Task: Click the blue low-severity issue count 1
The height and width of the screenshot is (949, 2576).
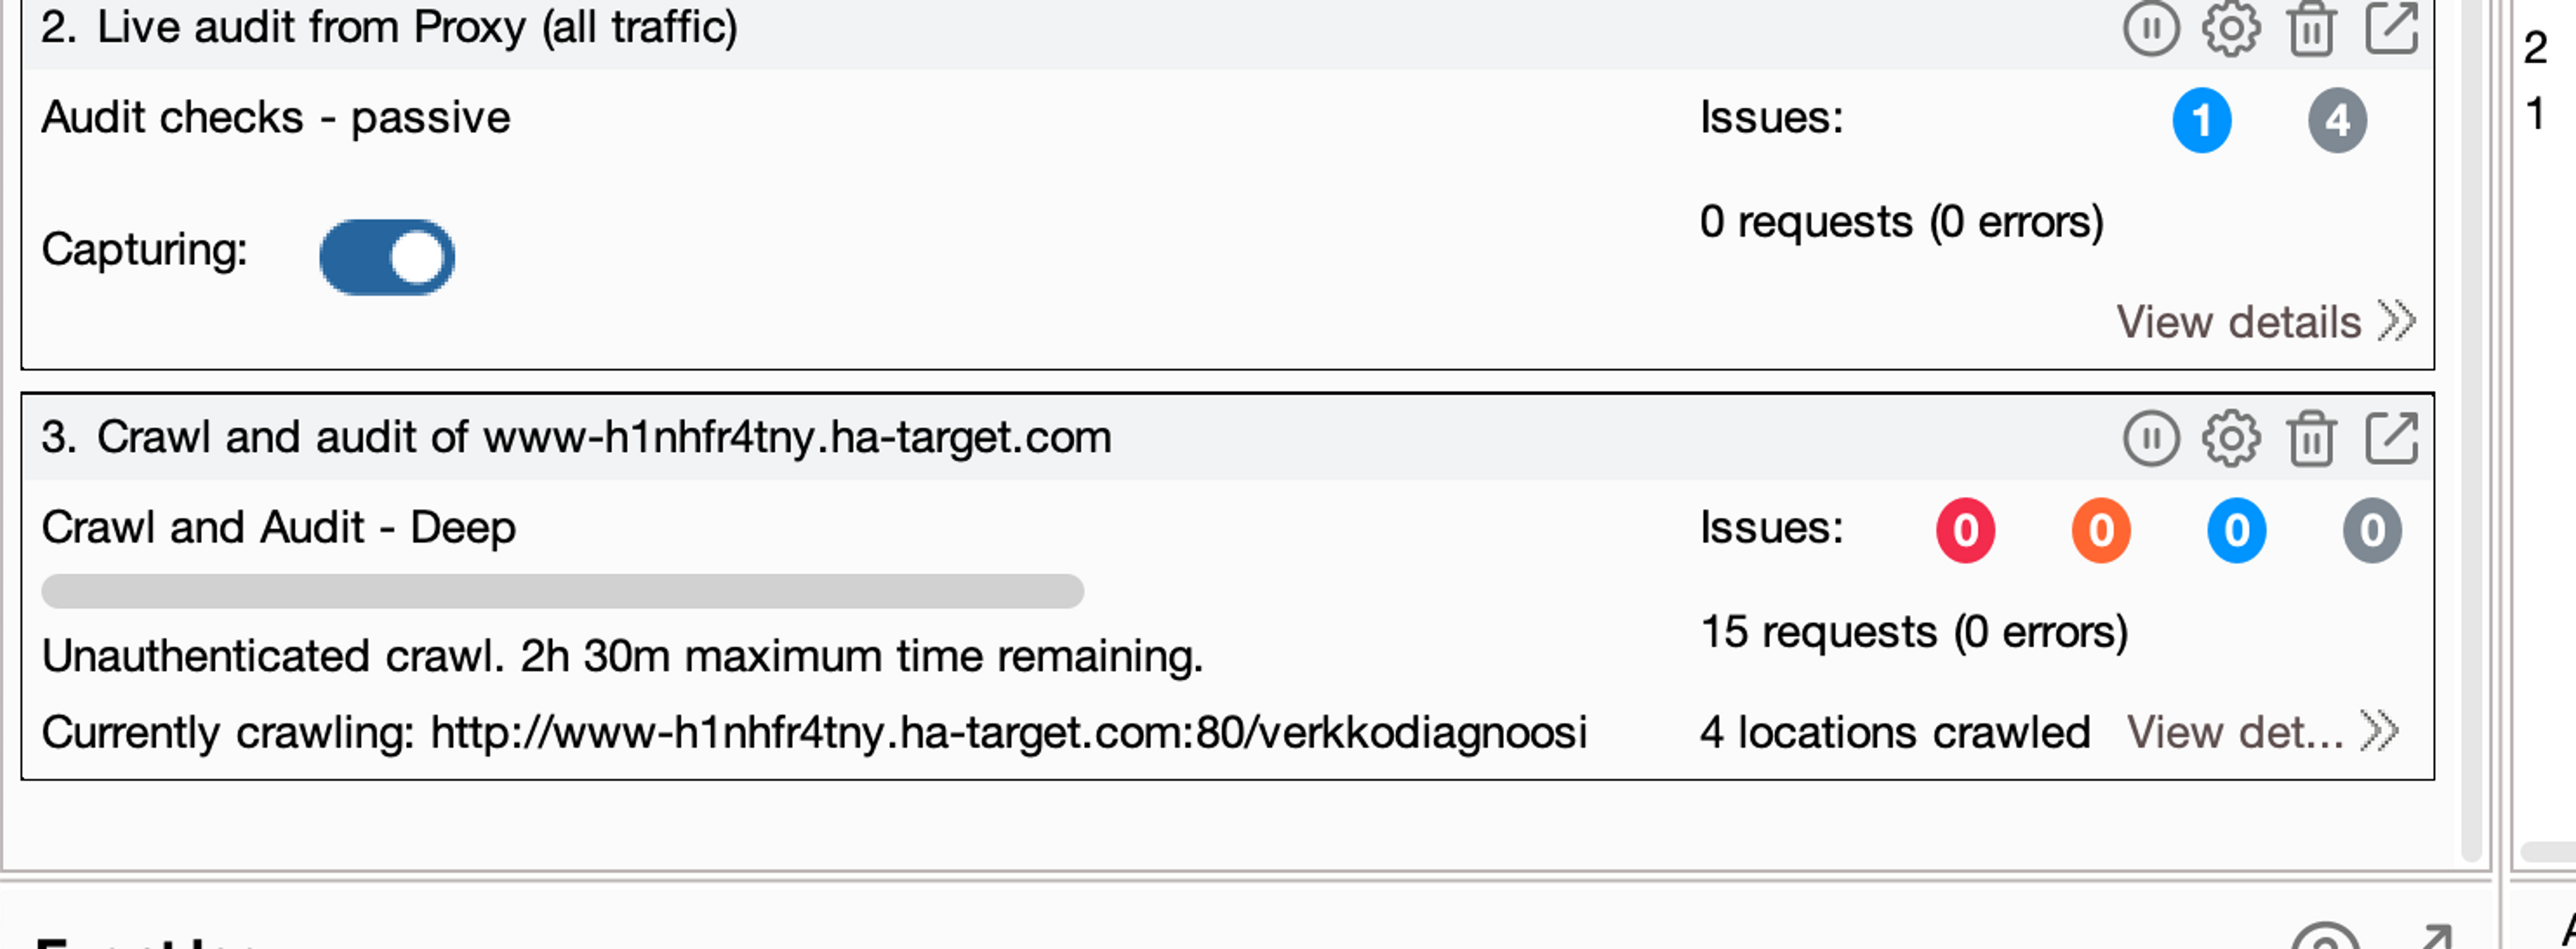Action: click(x=2202, y=120)
